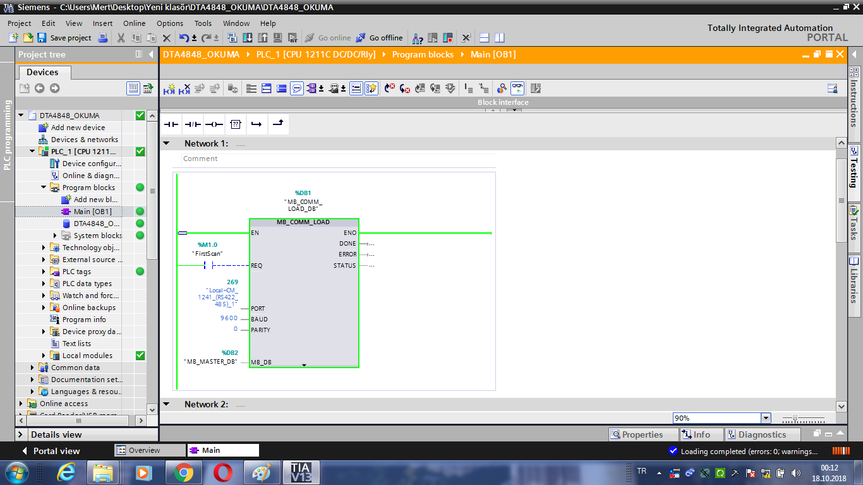Insert an output coil instruction
Screen dimensions: 863x485
coord(214,124)
